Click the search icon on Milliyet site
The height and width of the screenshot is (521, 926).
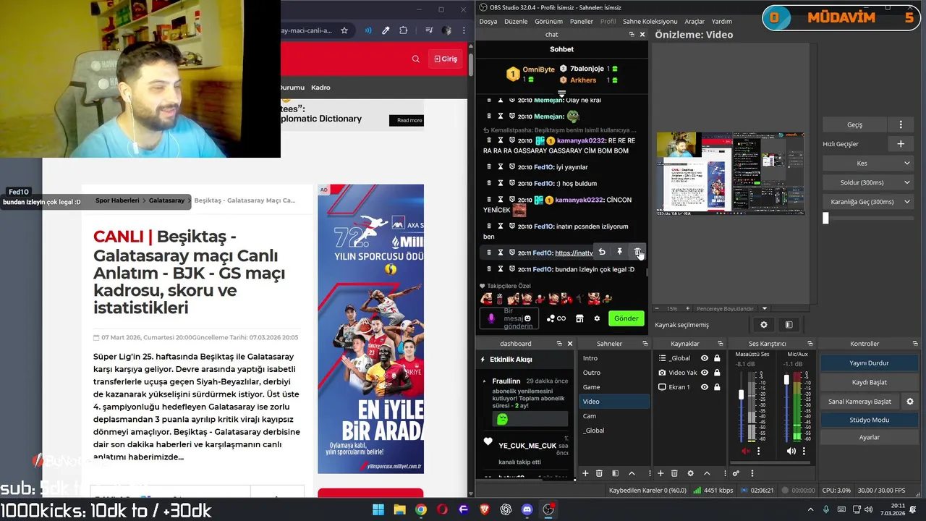click(415, 59)
